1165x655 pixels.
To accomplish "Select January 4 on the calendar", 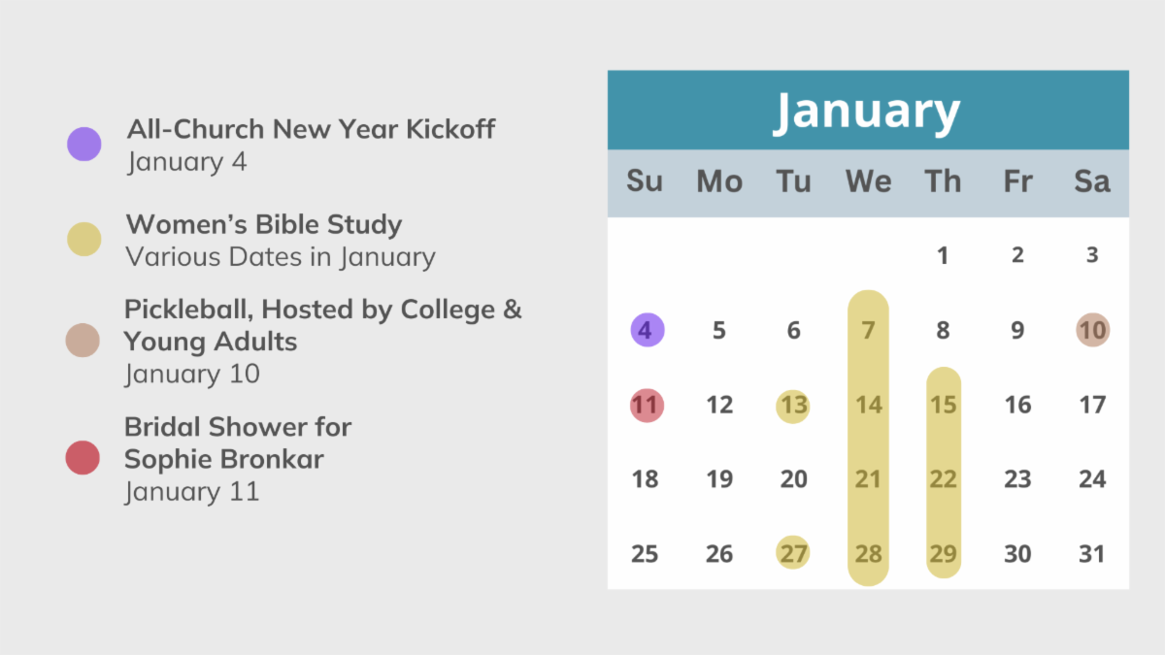I will [647, 330].
